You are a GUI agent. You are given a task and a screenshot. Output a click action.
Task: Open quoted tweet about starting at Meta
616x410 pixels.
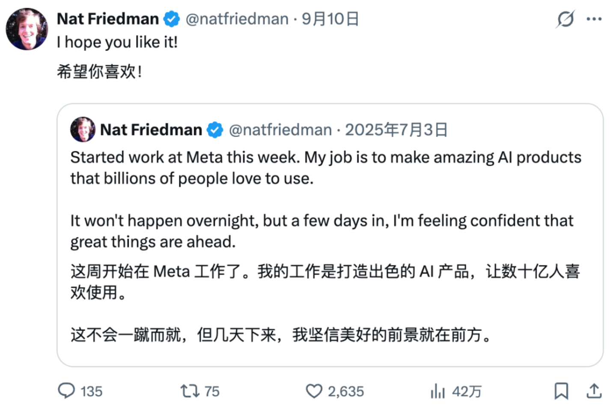coord(330,235)
